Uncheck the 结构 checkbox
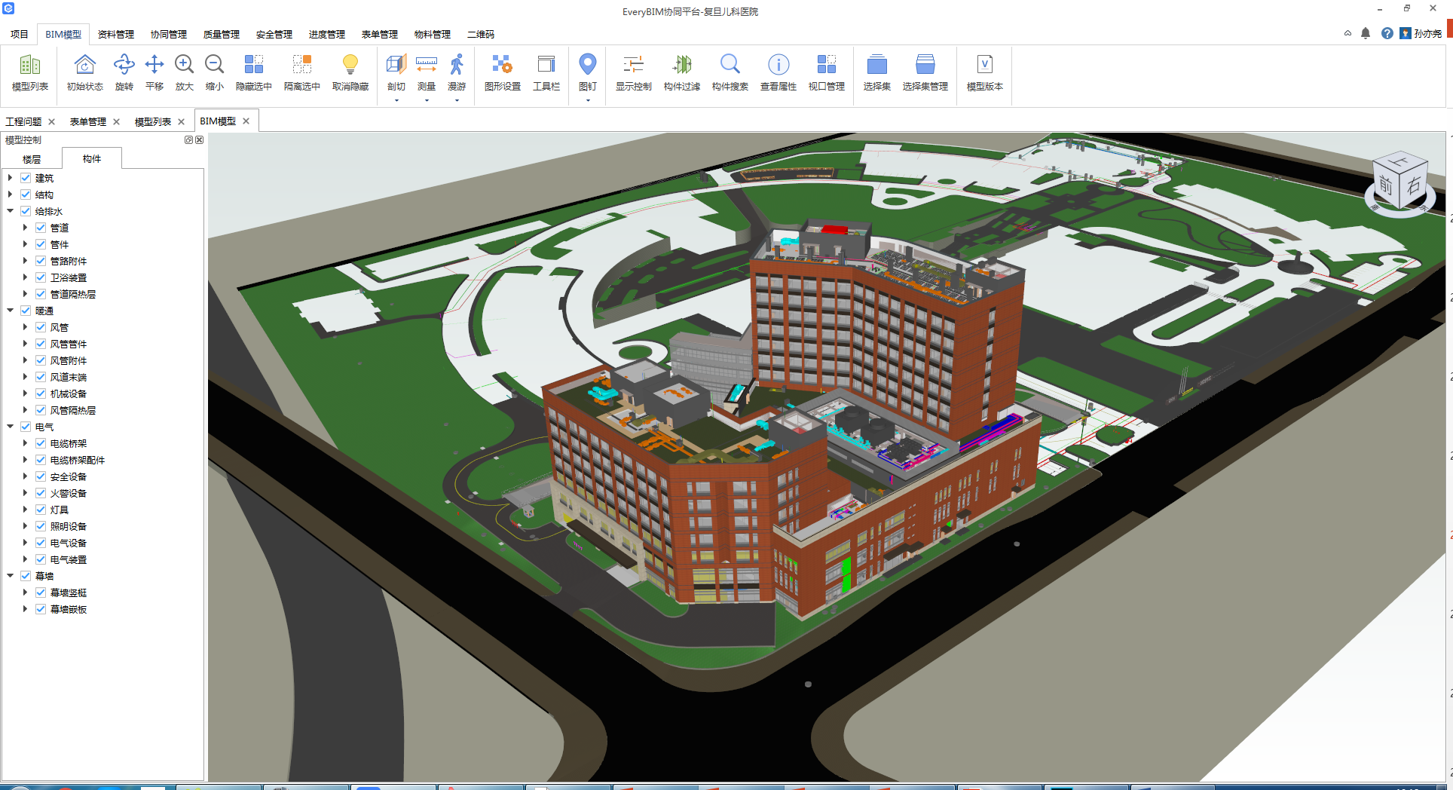The image size is (1453, 790). [x=26, y=194]
